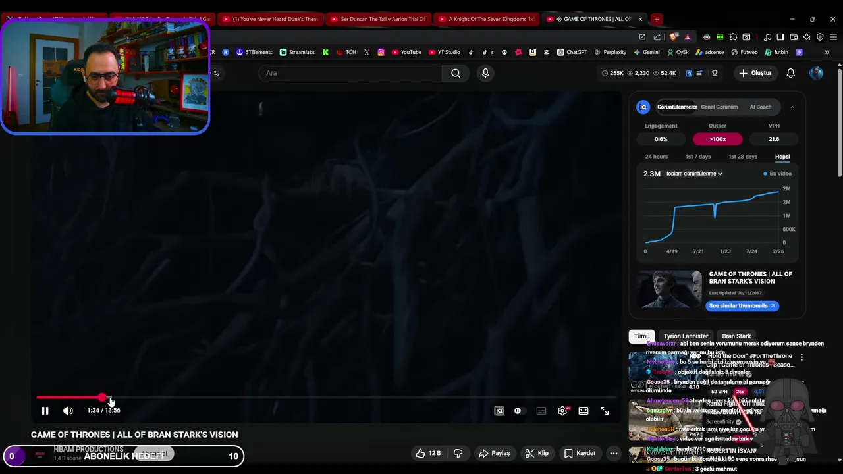
Task: Select the Tümü filter chip
Action: 641,336
